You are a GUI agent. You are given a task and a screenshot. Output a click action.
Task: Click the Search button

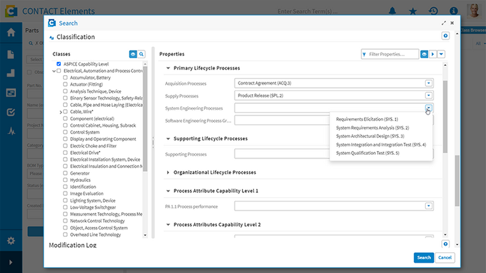coord(424,258)
